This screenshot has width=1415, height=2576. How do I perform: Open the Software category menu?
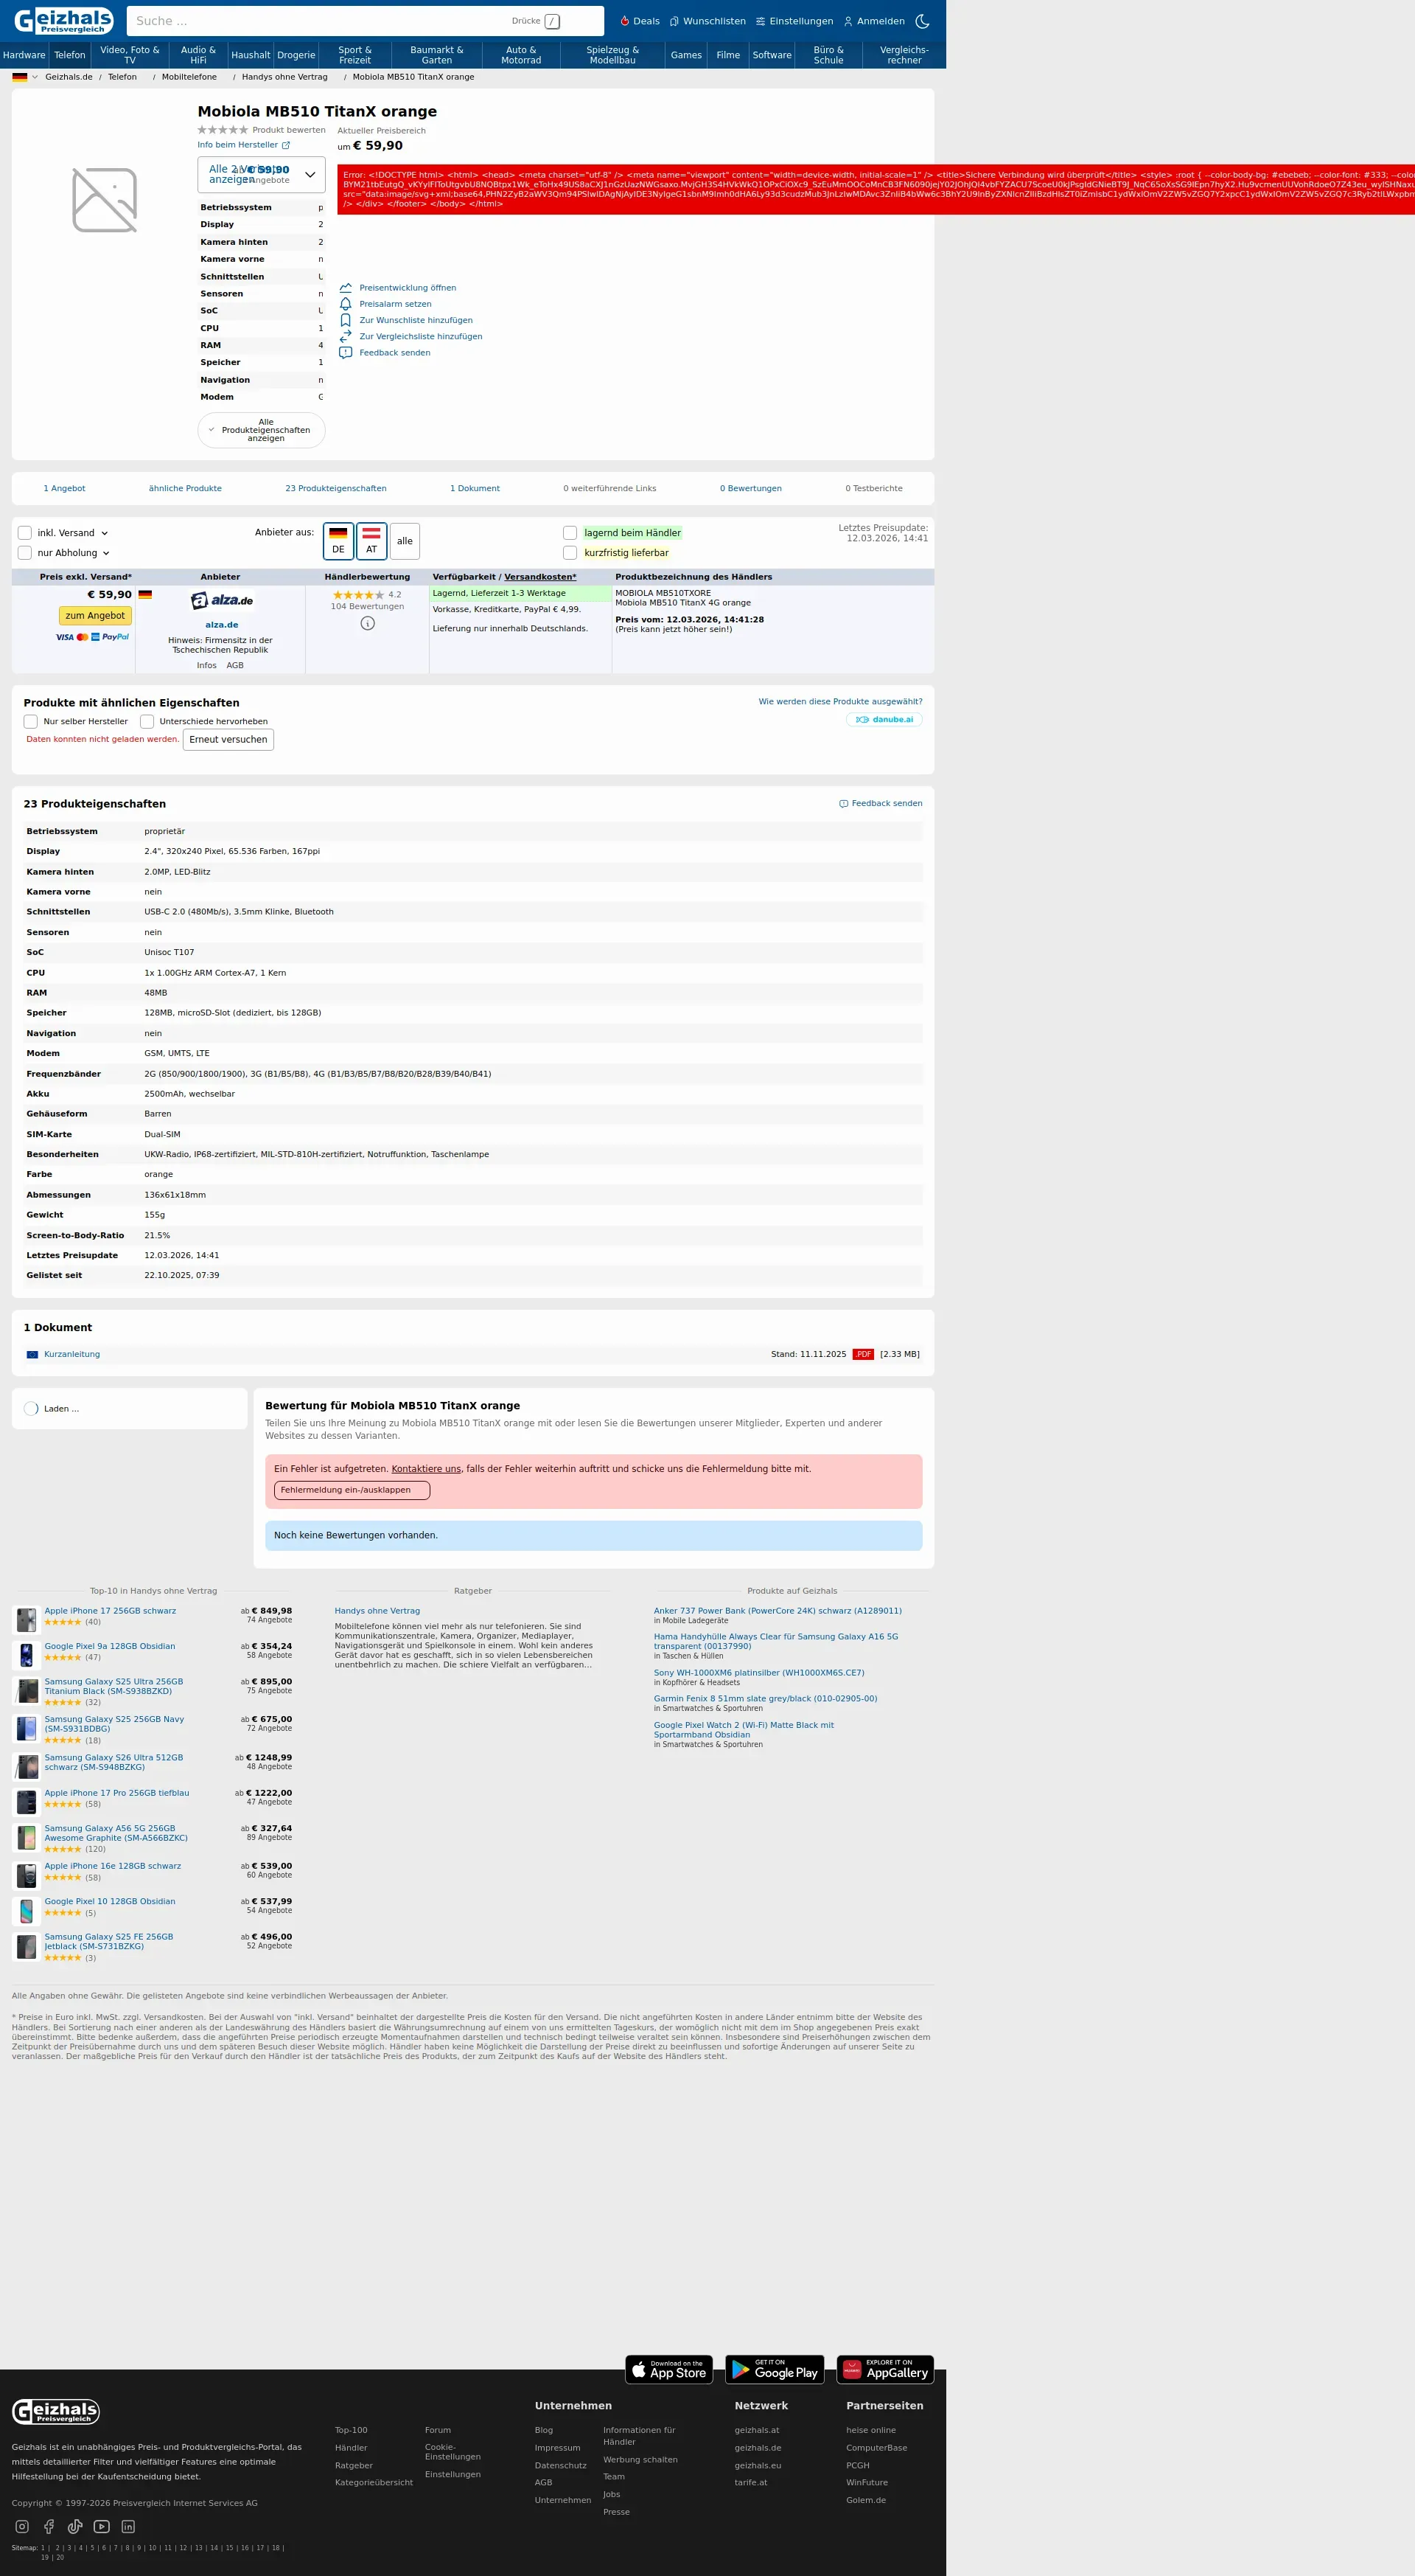(772, 55)
